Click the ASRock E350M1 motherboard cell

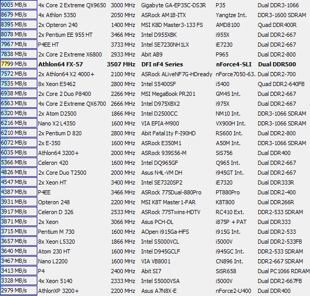pyautogui.click(x=161, y=143)
